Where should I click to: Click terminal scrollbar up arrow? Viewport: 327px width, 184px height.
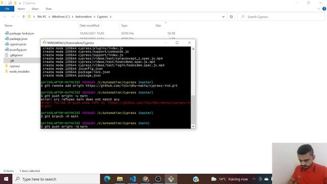pos(193,49)
